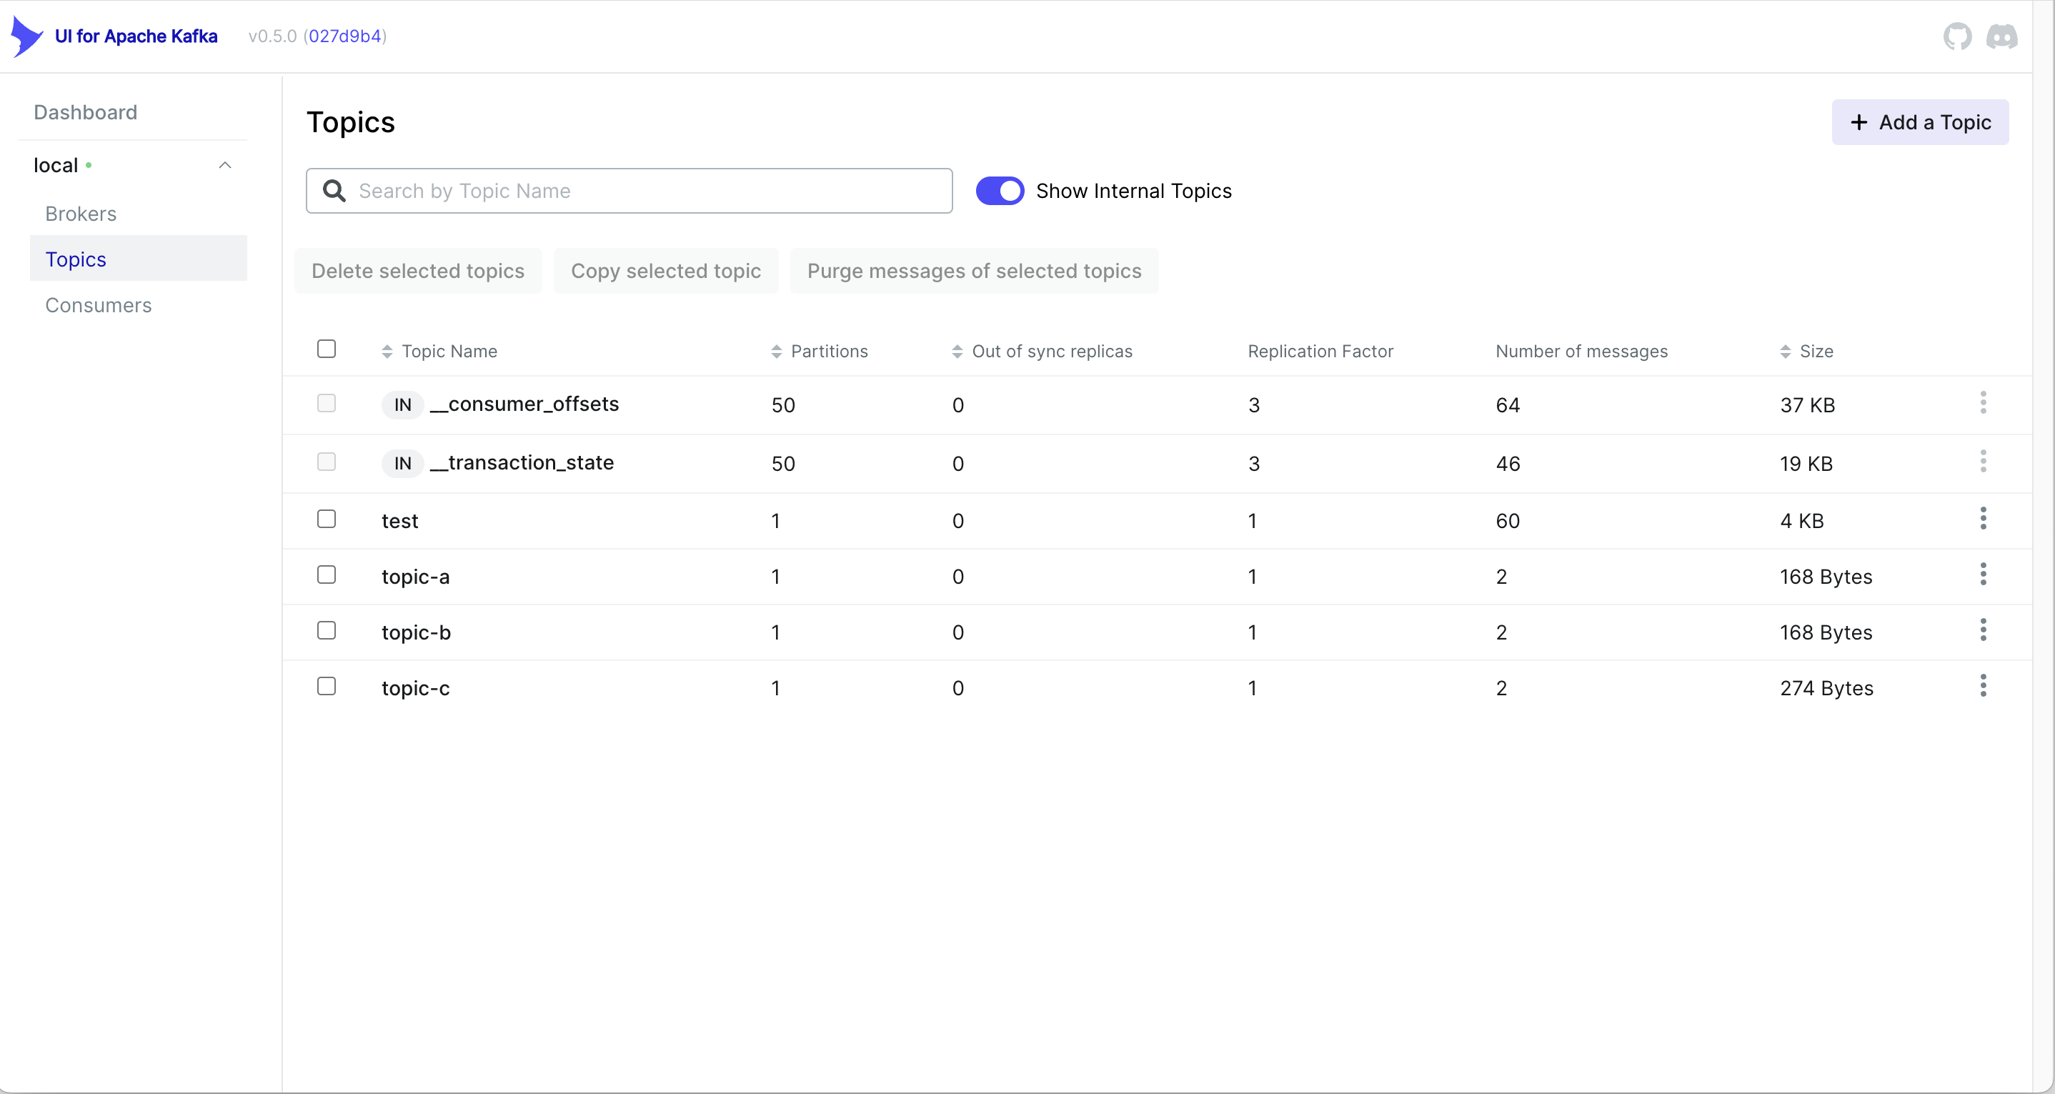Toggle Show Internal Topics switch
The width and height of the screenshot is (2055, 1094).
(1000, 191)
